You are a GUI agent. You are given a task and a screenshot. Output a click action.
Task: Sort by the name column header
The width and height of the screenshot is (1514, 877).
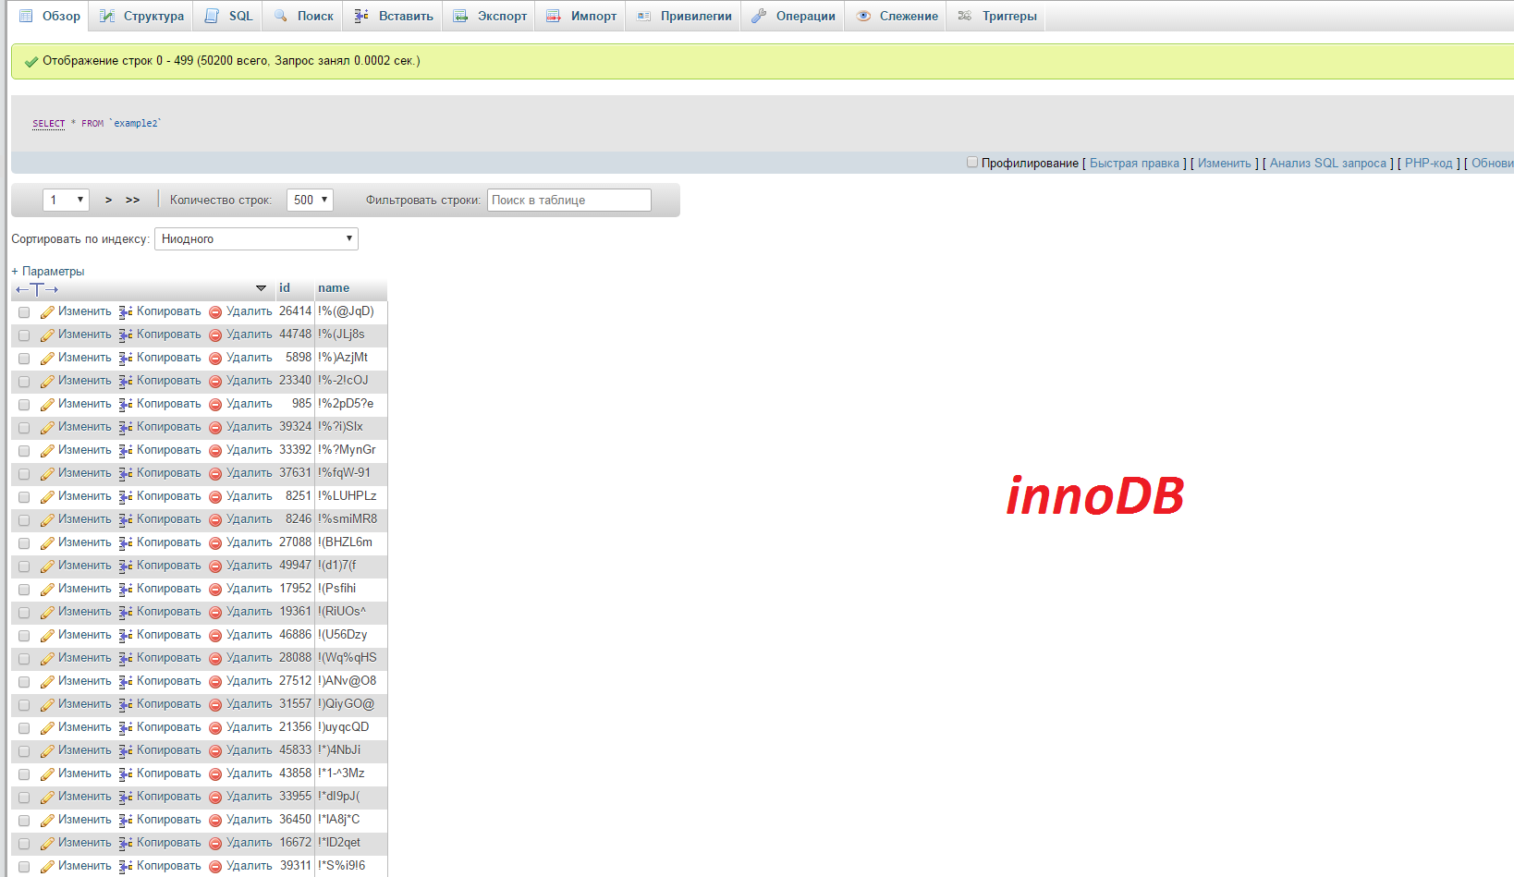click(334, 287)
